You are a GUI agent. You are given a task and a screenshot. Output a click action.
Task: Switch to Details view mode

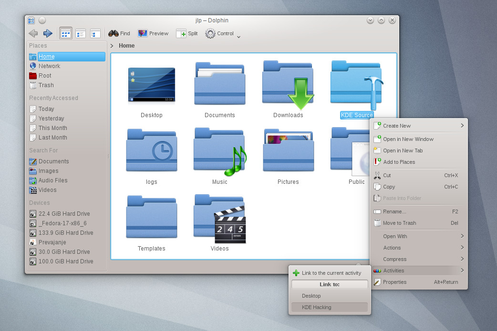tap(95, 33)
